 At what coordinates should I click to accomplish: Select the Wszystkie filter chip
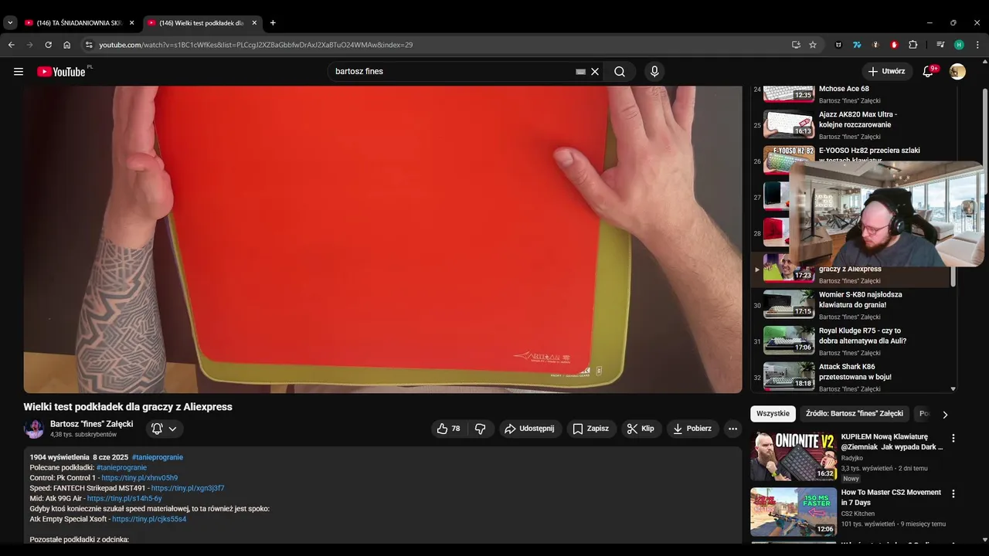click(x=773, y=414)
